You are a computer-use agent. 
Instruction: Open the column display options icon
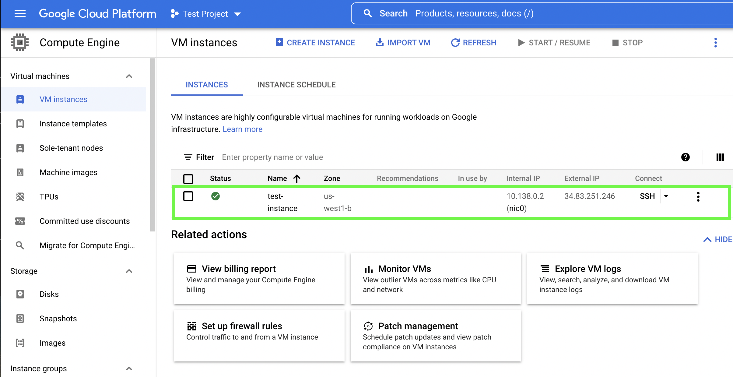pyautogui.click(x=720, y=157)
